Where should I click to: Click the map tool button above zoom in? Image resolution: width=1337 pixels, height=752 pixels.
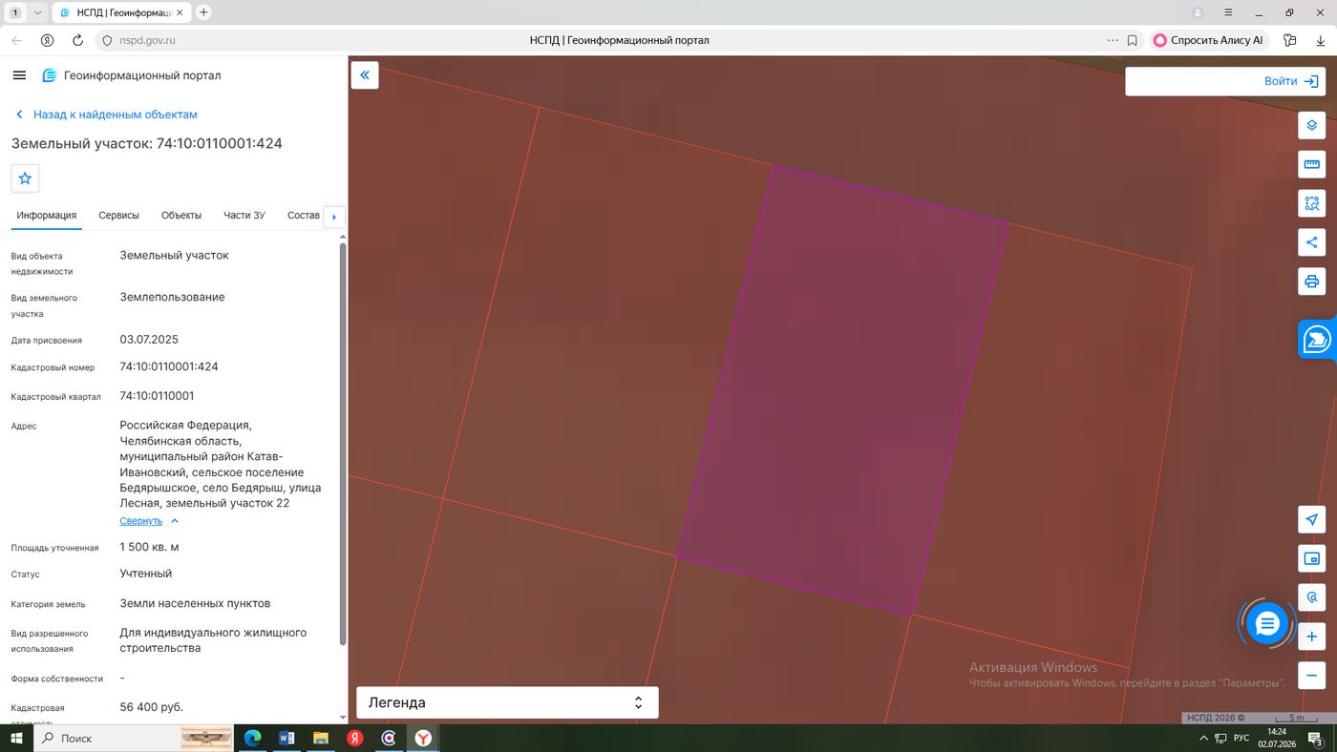[1312, 598]
